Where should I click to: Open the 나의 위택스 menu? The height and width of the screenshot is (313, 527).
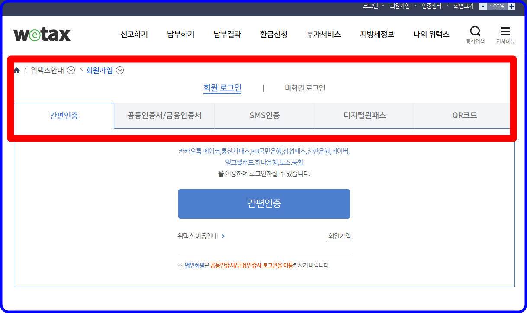[x=431, y=34]
